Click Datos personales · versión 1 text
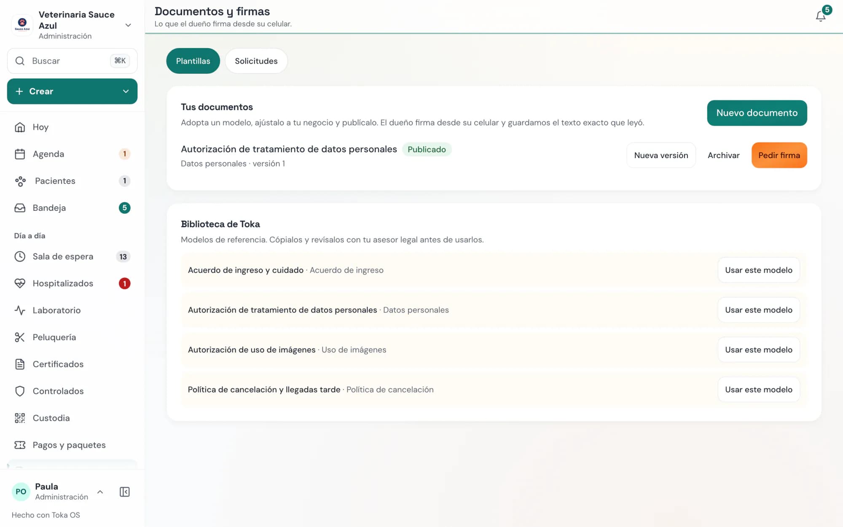This screenshot has height=527, width=843. pyautogui.click(x=233, y=164)
